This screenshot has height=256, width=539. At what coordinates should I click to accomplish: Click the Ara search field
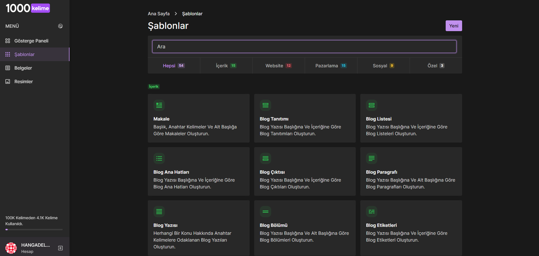point(304,47)
